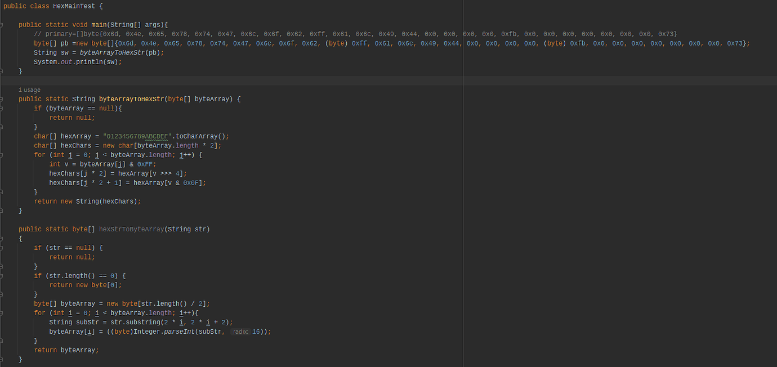Collapse the byteArrayToHexStr method fold marker
Viewport: 777px width, 367px height.
[2, 99]
